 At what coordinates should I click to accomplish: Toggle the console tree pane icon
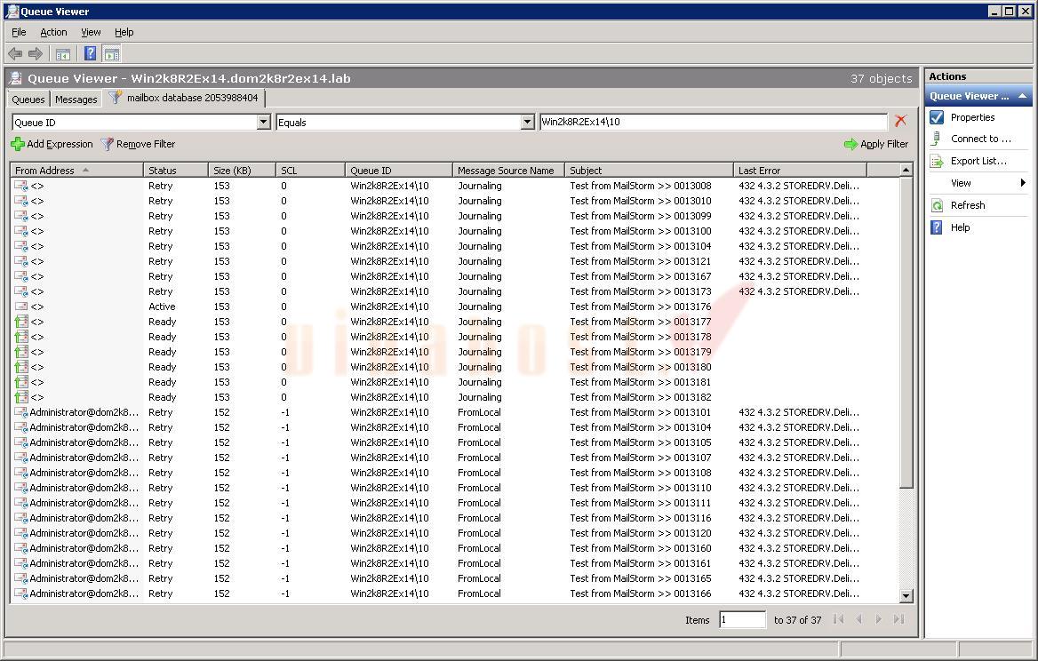pyautogui.click(x=63, y=54)
